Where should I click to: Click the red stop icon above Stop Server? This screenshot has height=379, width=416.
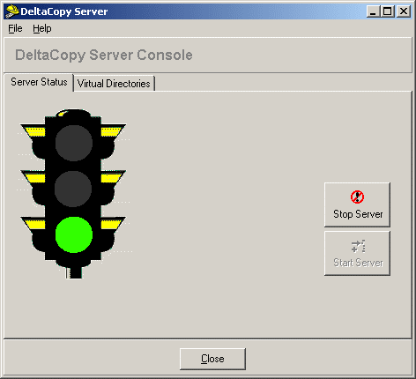point(357,197)
